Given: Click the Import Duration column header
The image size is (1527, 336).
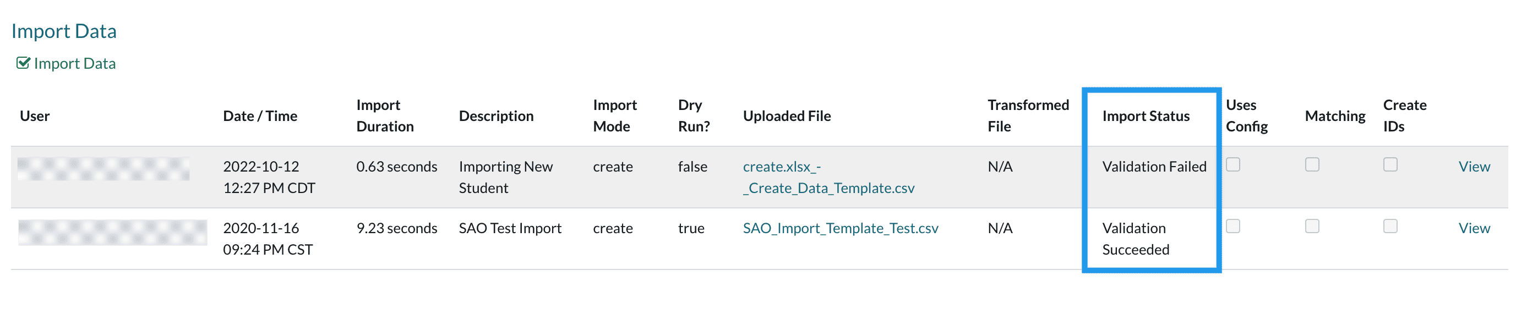Looking at the screenshot, I should [x=385, y=115].
